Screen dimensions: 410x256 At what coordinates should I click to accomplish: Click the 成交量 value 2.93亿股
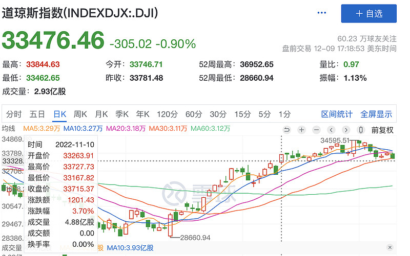coord(50,91)
